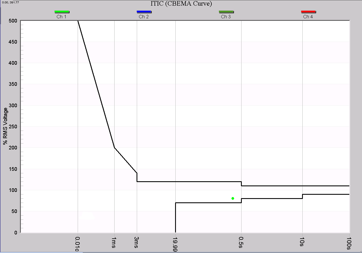This screenshot has height=253, width=362.
Task: Click the 100s axis tick label
Action: [x=349, y=243]
